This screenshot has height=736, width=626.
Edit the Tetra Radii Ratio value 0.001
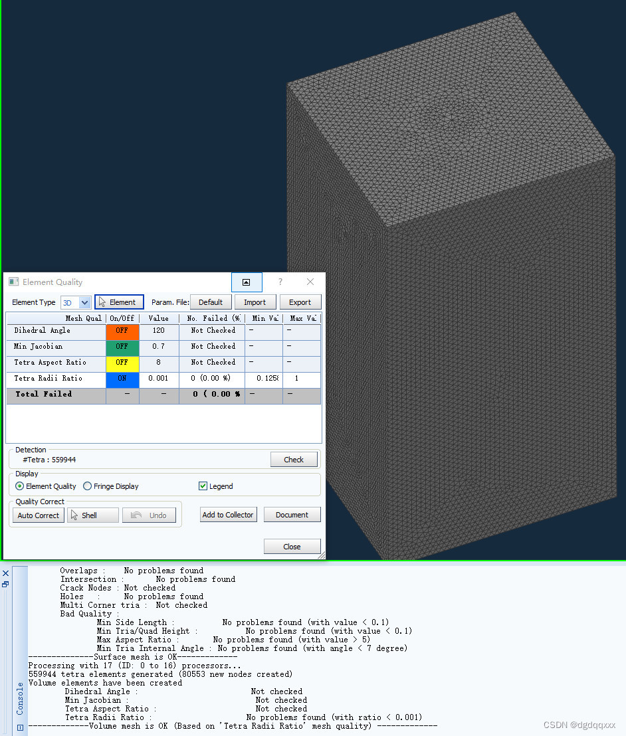[159, 379]
